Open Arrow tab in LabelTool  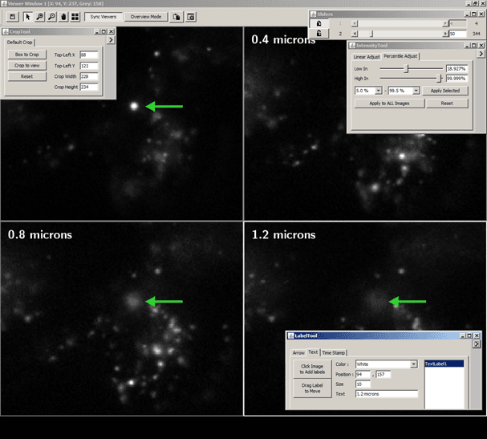(x=298, y=353)
